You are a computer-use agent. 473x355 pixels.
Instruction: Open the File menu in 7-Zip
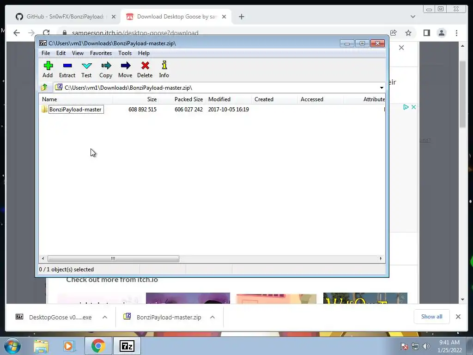[46, 53]
